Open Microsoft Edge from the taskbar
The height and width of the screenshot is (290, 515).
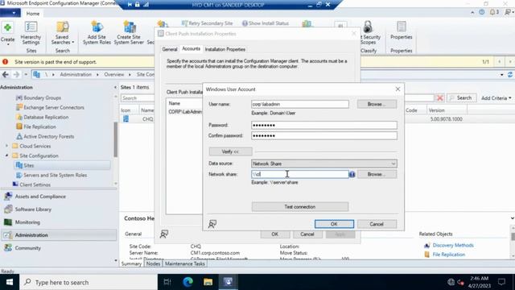[x=187, y=282]
